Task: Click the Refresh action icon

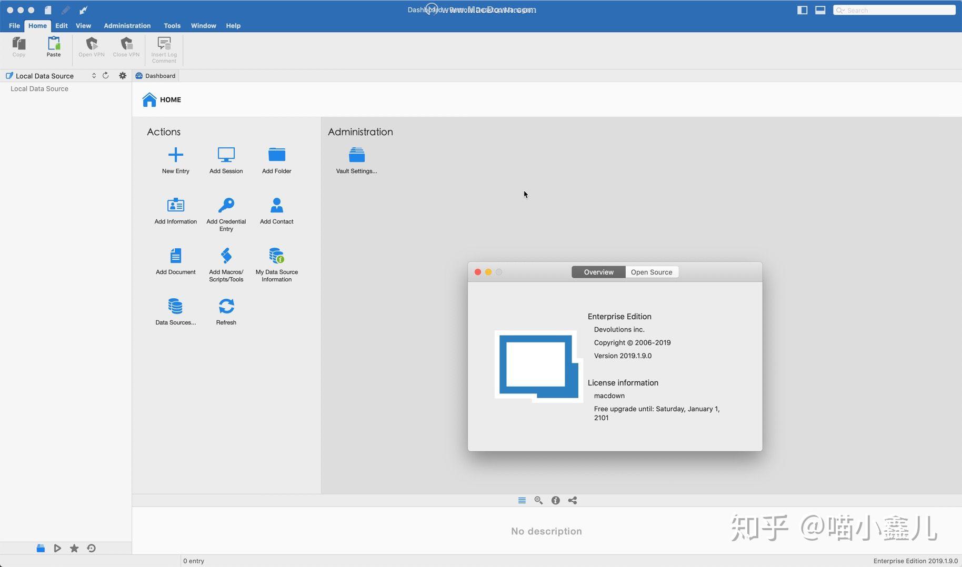Action: [226, 306]
